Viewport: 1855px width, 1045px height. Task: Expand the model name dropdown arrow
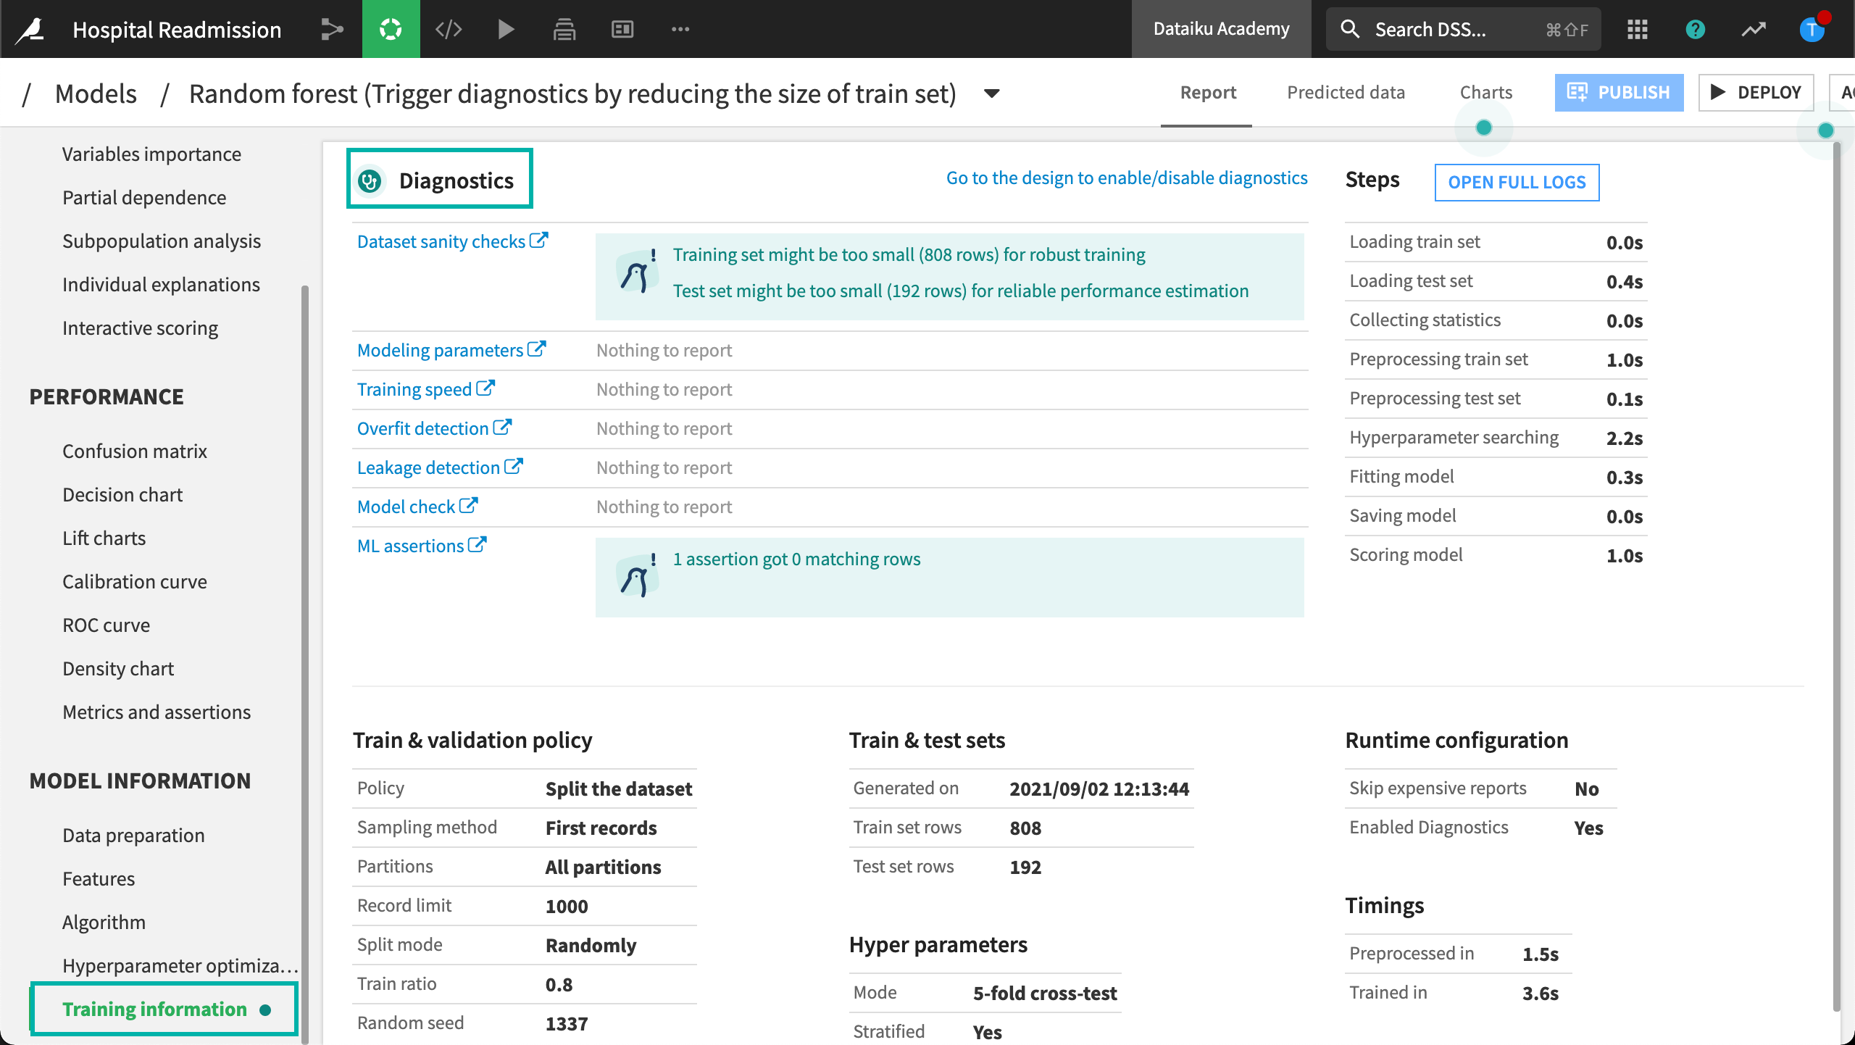pos(991,93)
